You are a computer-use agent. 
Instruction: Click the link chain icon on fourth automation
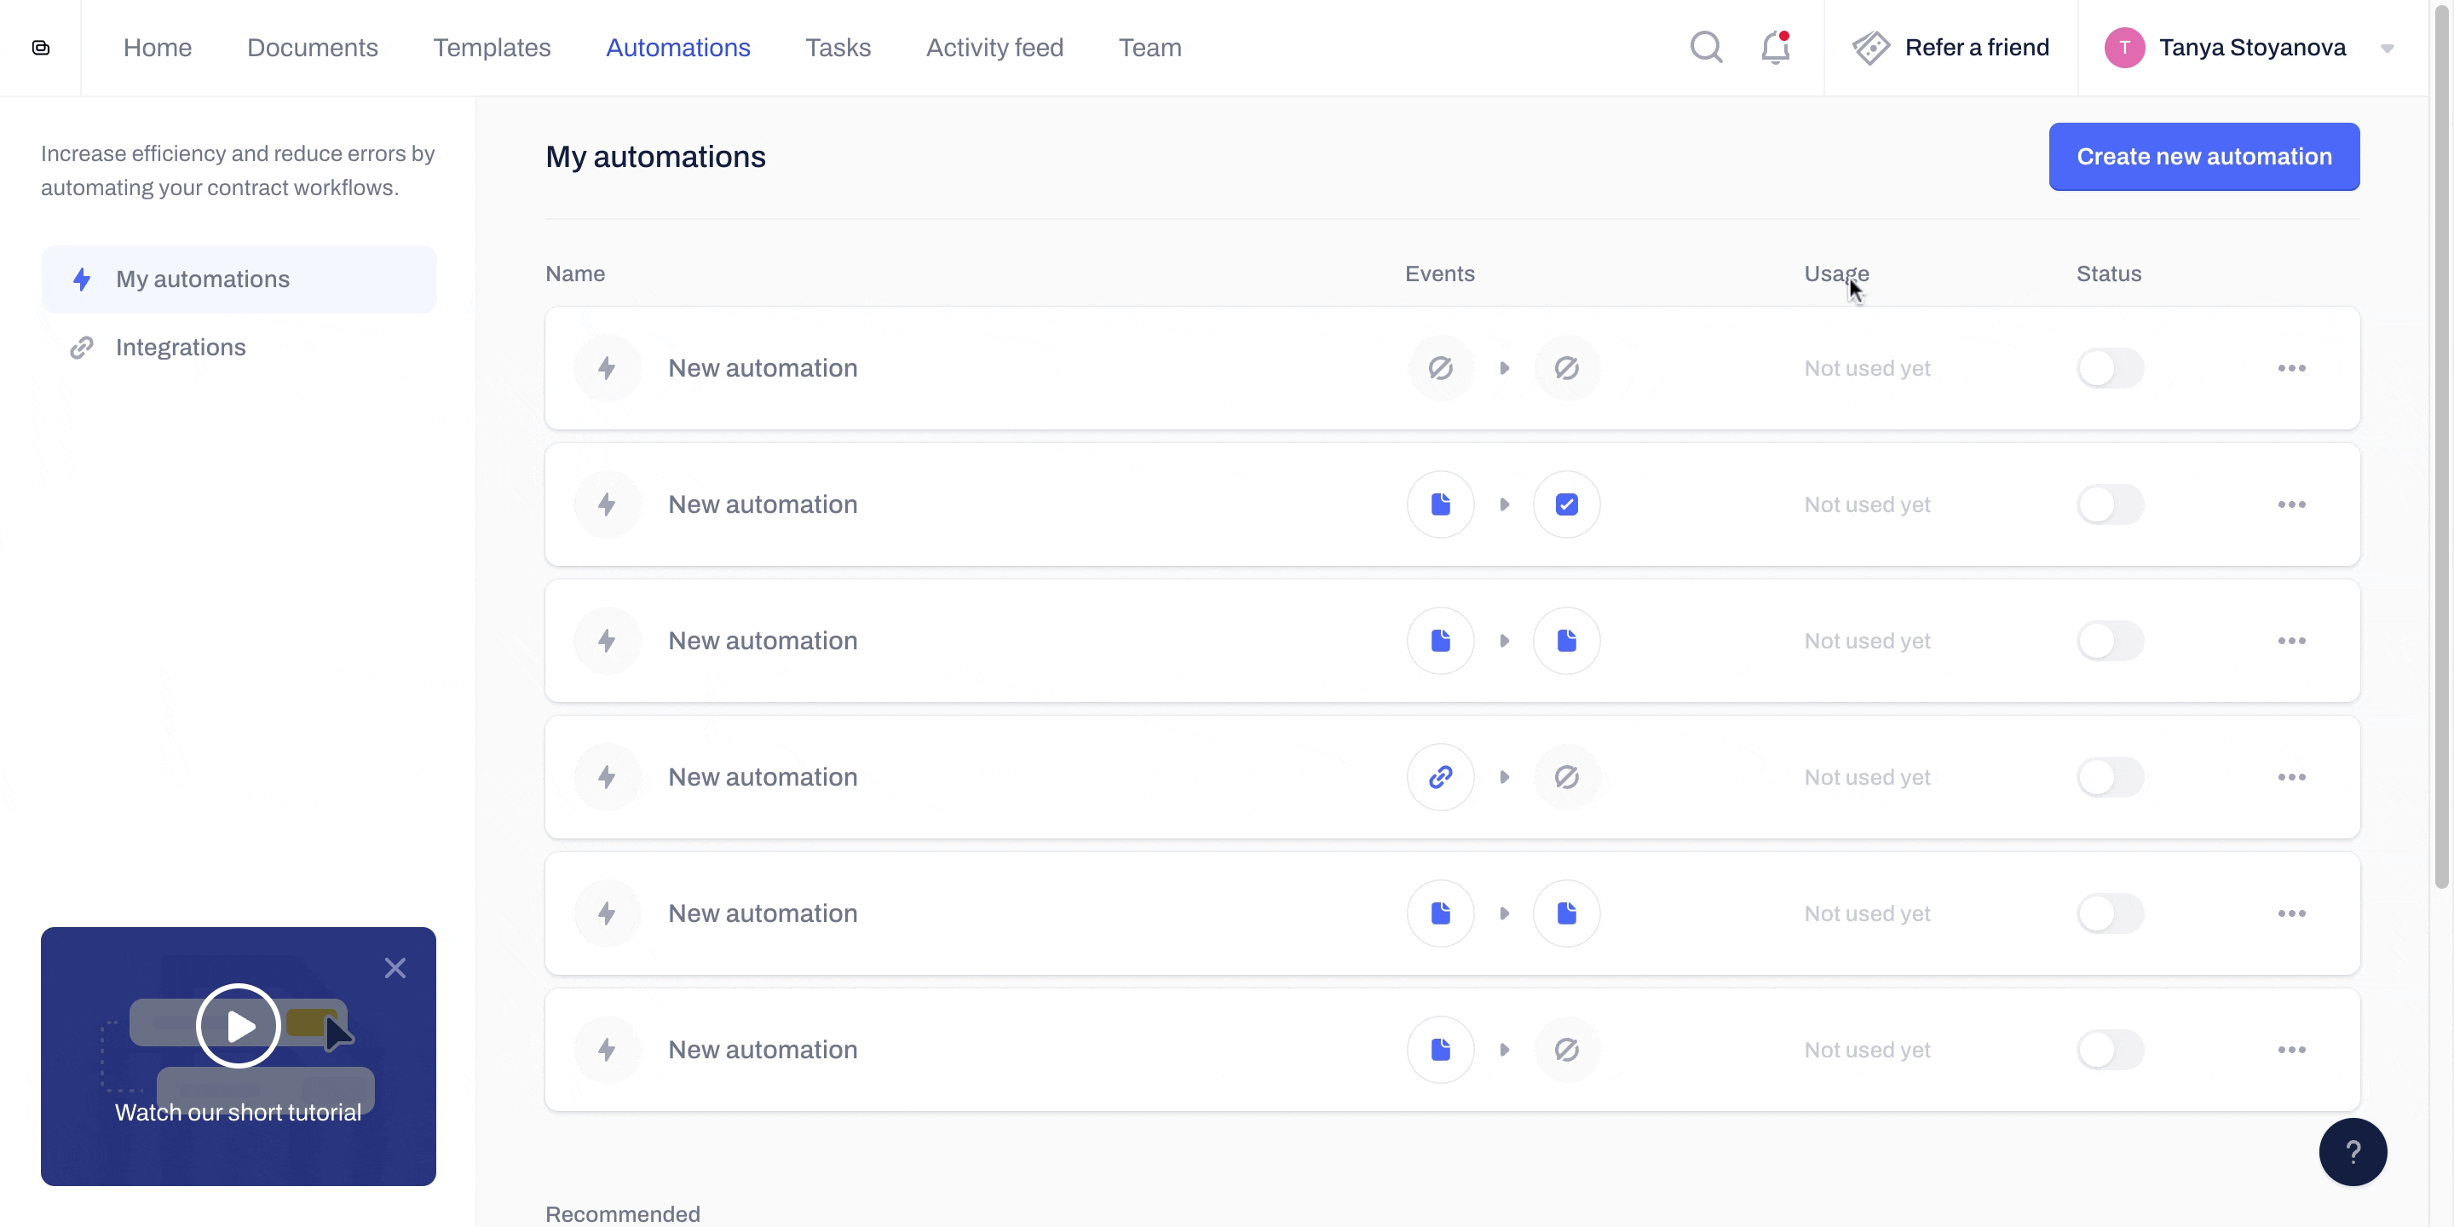tap(1442, 776)
